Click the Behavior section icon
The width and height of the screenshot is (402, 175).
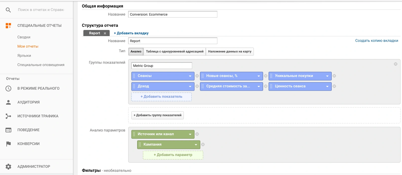8,130
